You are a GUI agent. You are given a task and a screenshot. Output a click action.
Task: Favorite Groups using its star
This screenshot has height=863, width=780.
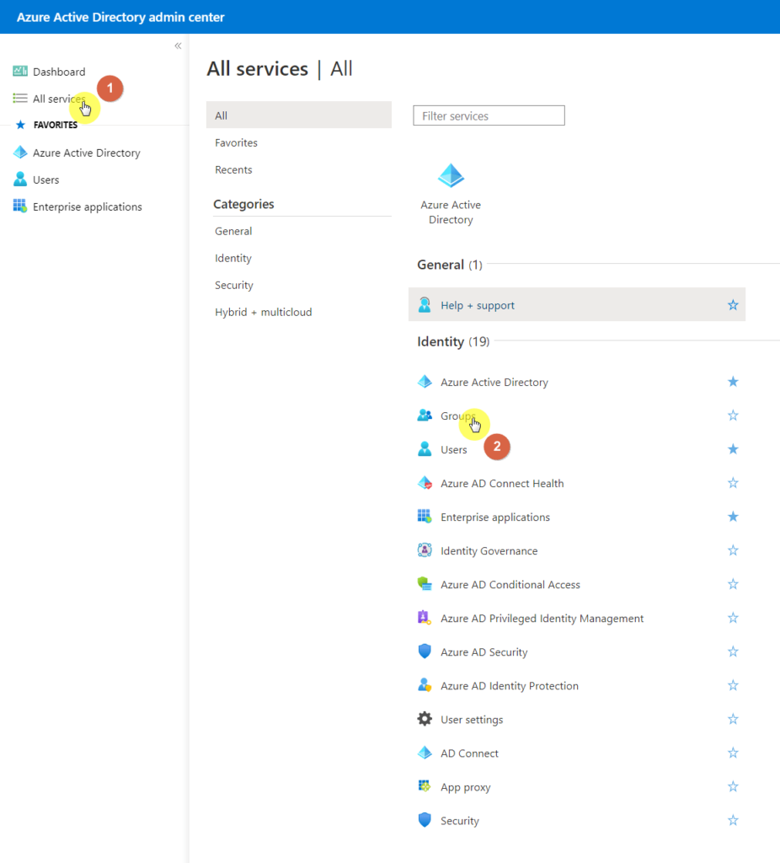(x=733, y=415)
